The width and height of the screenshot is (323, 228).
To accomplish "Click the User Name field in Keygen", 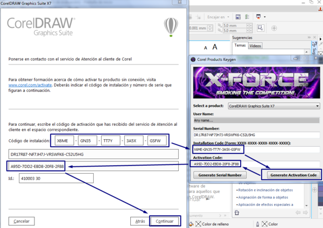I will [256, 120].
